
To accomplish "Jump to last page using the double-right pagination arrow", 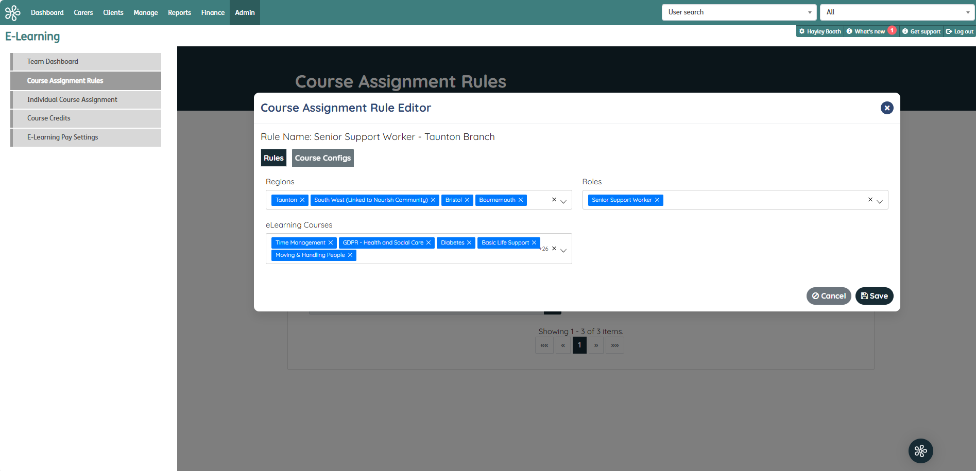I will click(614, 345).
